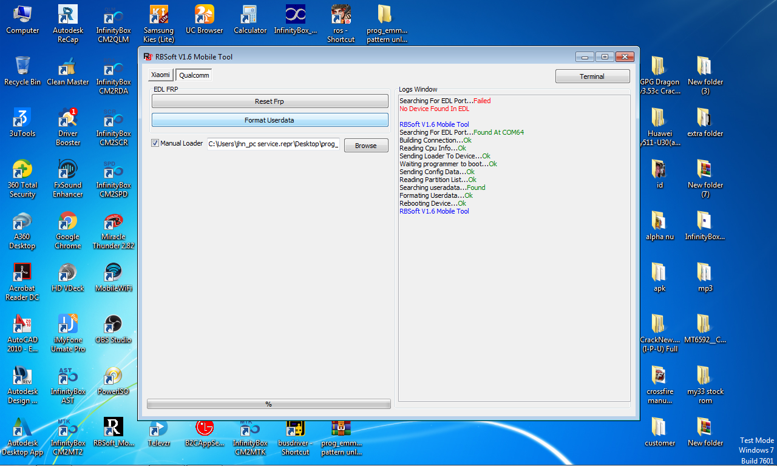Uncheck the Manual Loader checkbox
The width and height of the screenshot is (777, 466).
155,144
